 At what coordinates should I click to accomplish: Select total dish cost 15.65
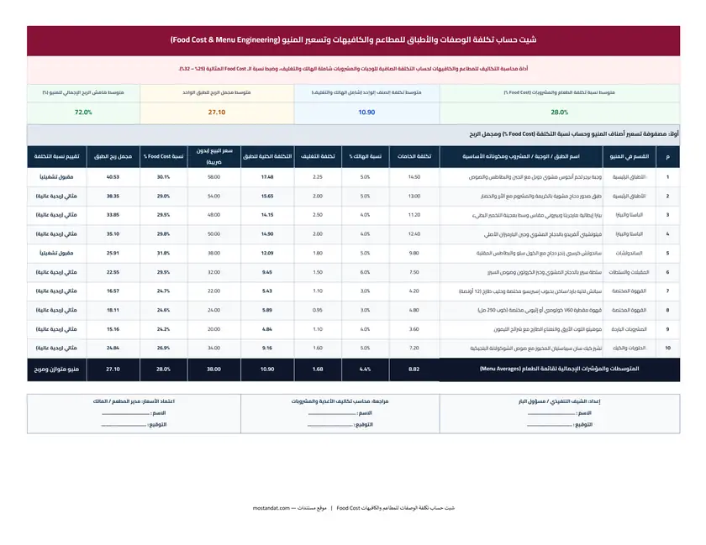point(267,197)
